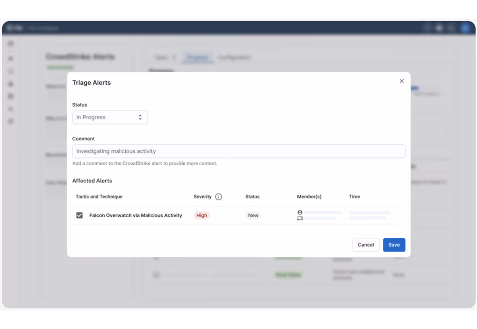Open the Status dropdown showing In Progress
477x329 pixels.
click(x=110, y=117)
